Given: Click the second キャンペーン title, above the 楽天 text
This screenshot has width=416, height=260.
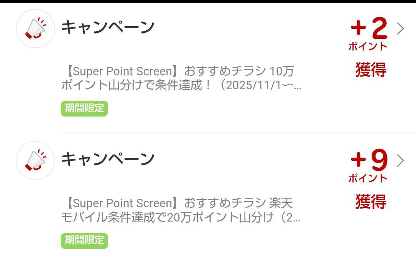Looking at the screenshot, I should click(x=108, y=159).
